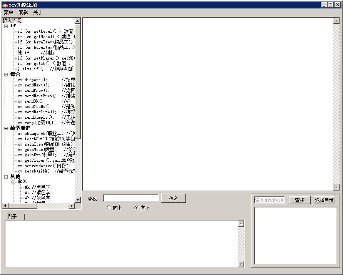Select if (cm.getPlayer().getNX item
The height and width of the screenshot is (275, 343).
pyautogui.click(x=46, y=58)
